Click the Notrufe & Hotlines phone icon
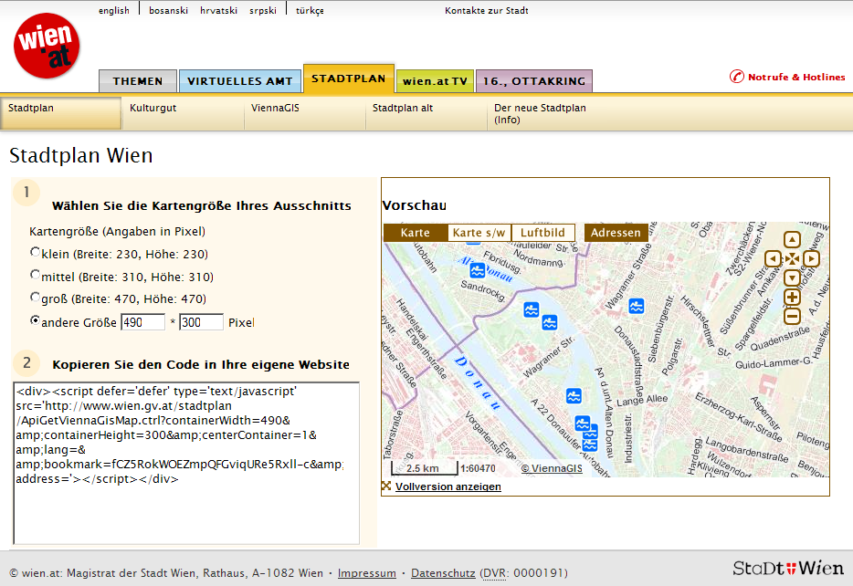Viewport: 853px width, 586px height. click(x=737, y=78)
